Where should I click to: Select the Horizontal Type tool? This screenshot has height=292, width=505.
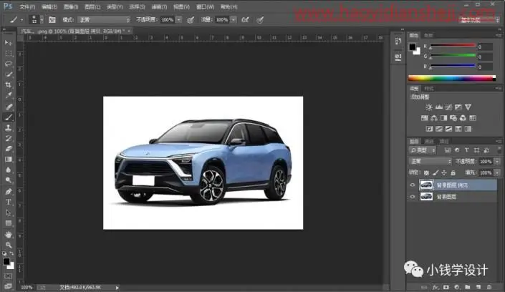9,202
